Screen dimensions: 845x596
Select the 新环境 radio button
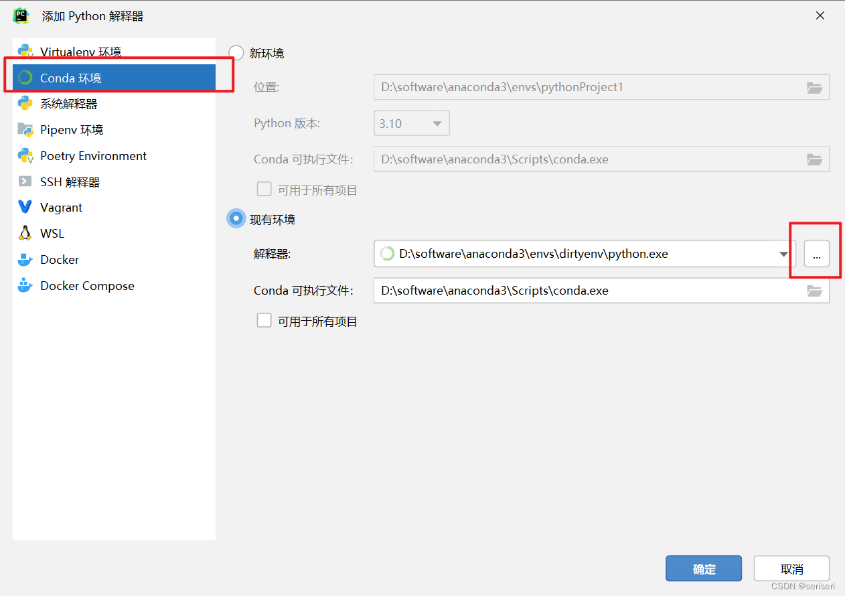pyautogui.click(x=236, y=53)
